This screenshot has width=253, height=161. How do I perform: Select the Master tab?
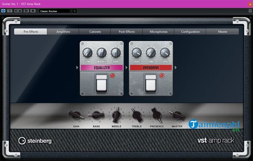223,32
